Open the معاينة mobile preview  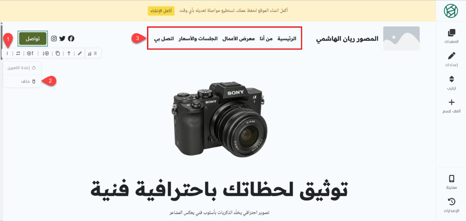451,182
